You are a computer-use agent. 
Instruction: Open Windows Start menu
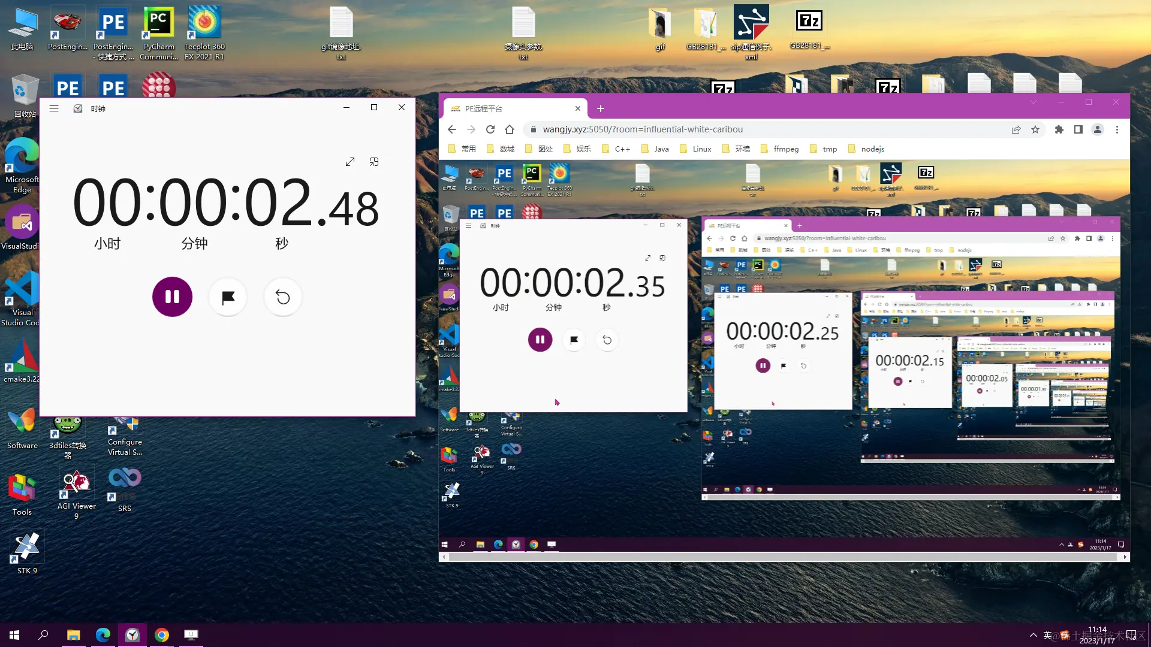click(x=14, y=635)
